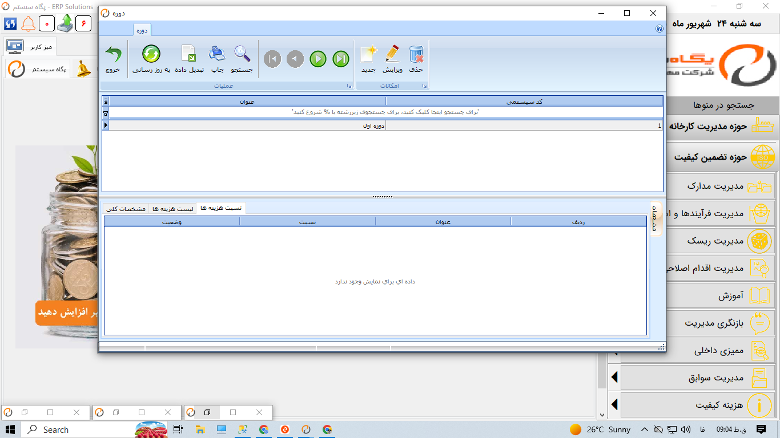Click the حذف trash delete icon
Viewport: 780px width, 438px height.
click(x=416, y=54)
